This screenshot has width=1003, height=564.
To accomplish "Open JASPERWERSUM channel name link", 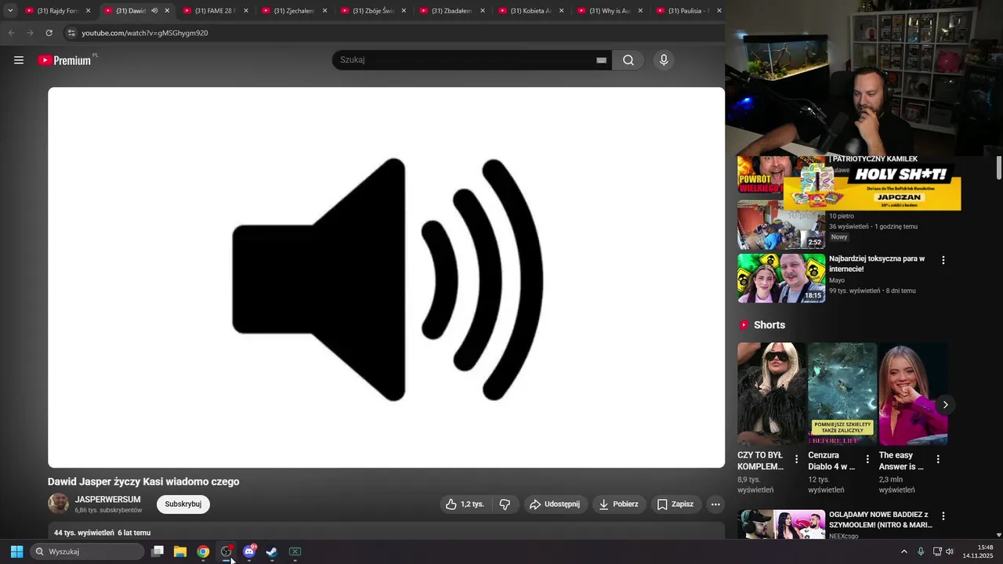I will point(108,500).
